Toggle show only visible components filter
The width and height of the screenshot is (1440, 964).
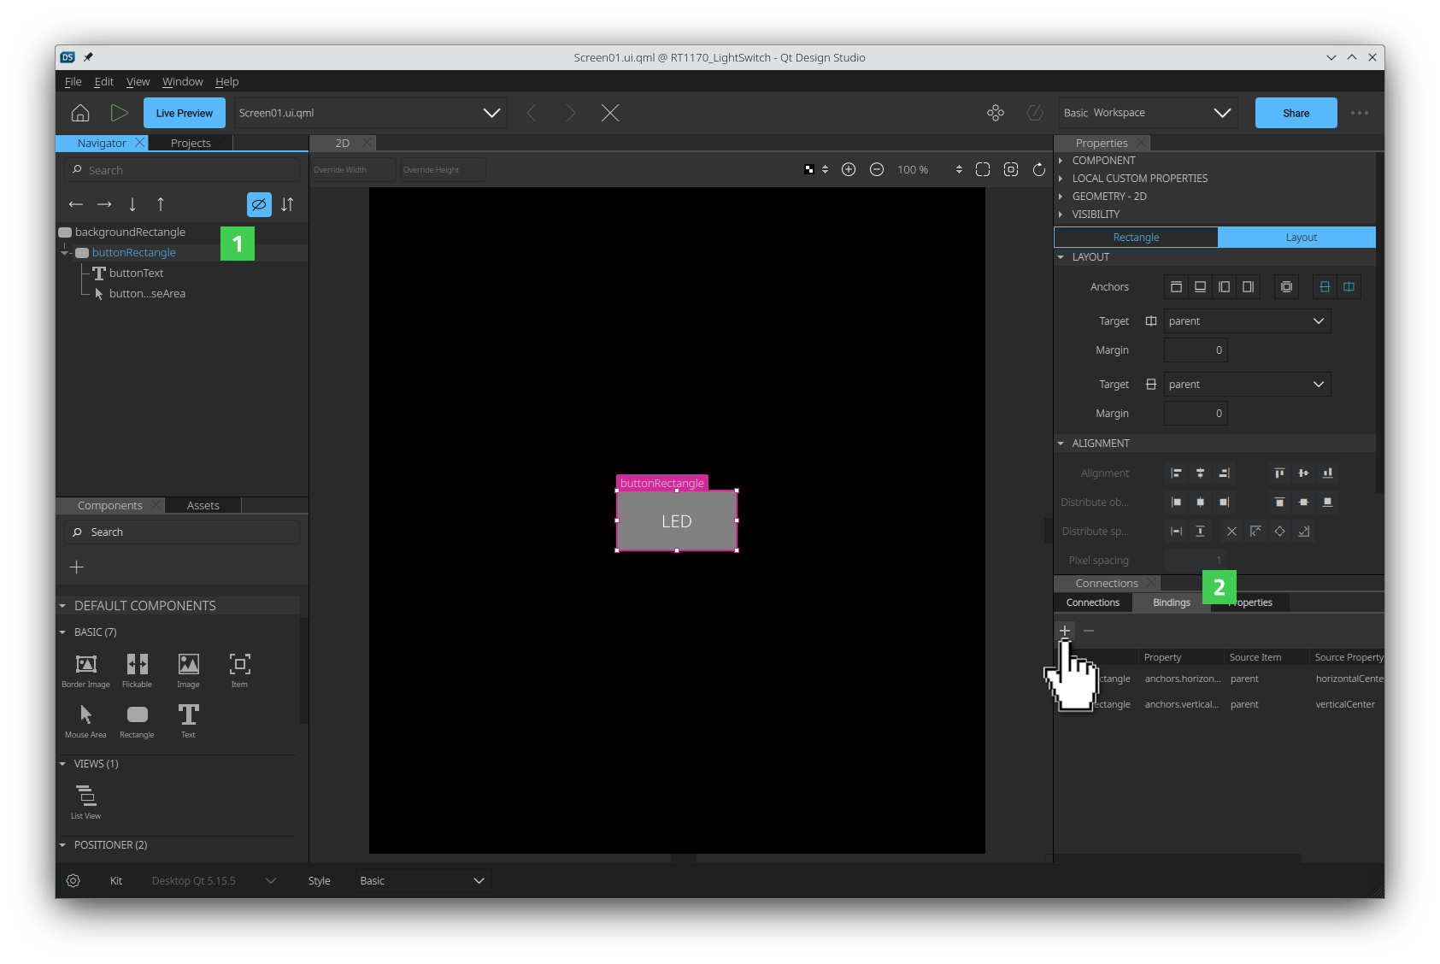point(259,204)
